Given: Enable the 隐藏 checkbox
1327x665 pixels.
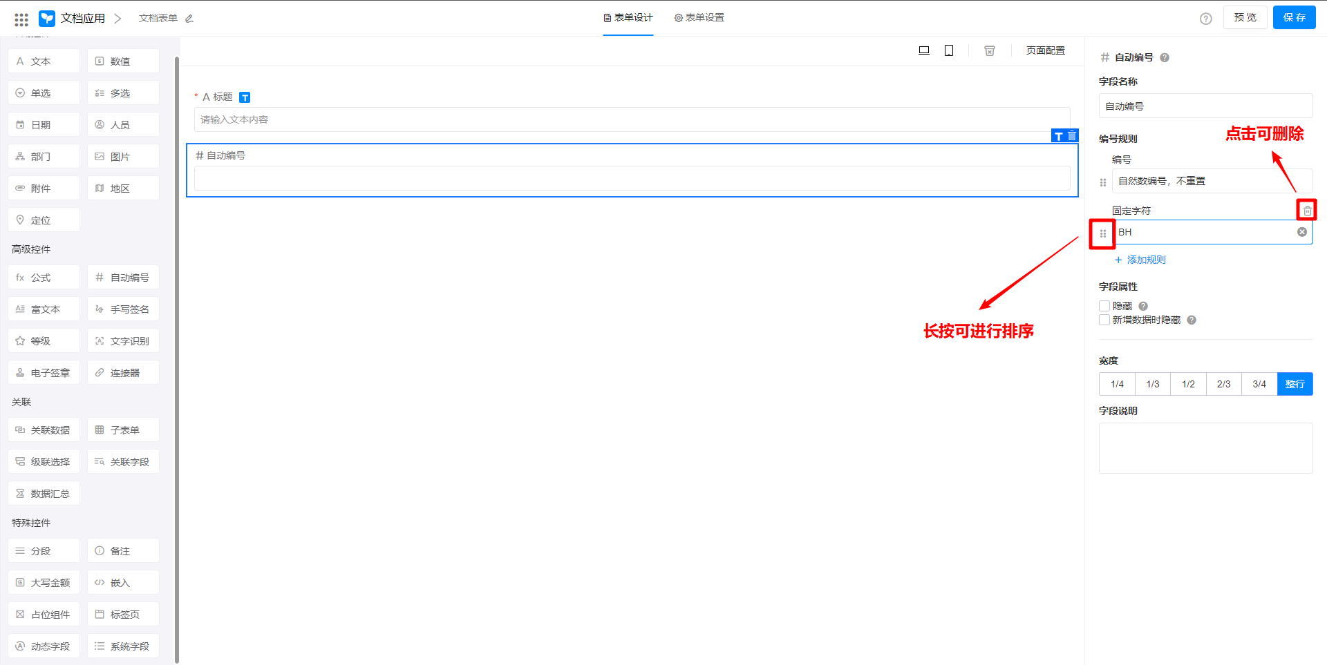Looking at the screenshot, I should click(x=1104, y=306).
